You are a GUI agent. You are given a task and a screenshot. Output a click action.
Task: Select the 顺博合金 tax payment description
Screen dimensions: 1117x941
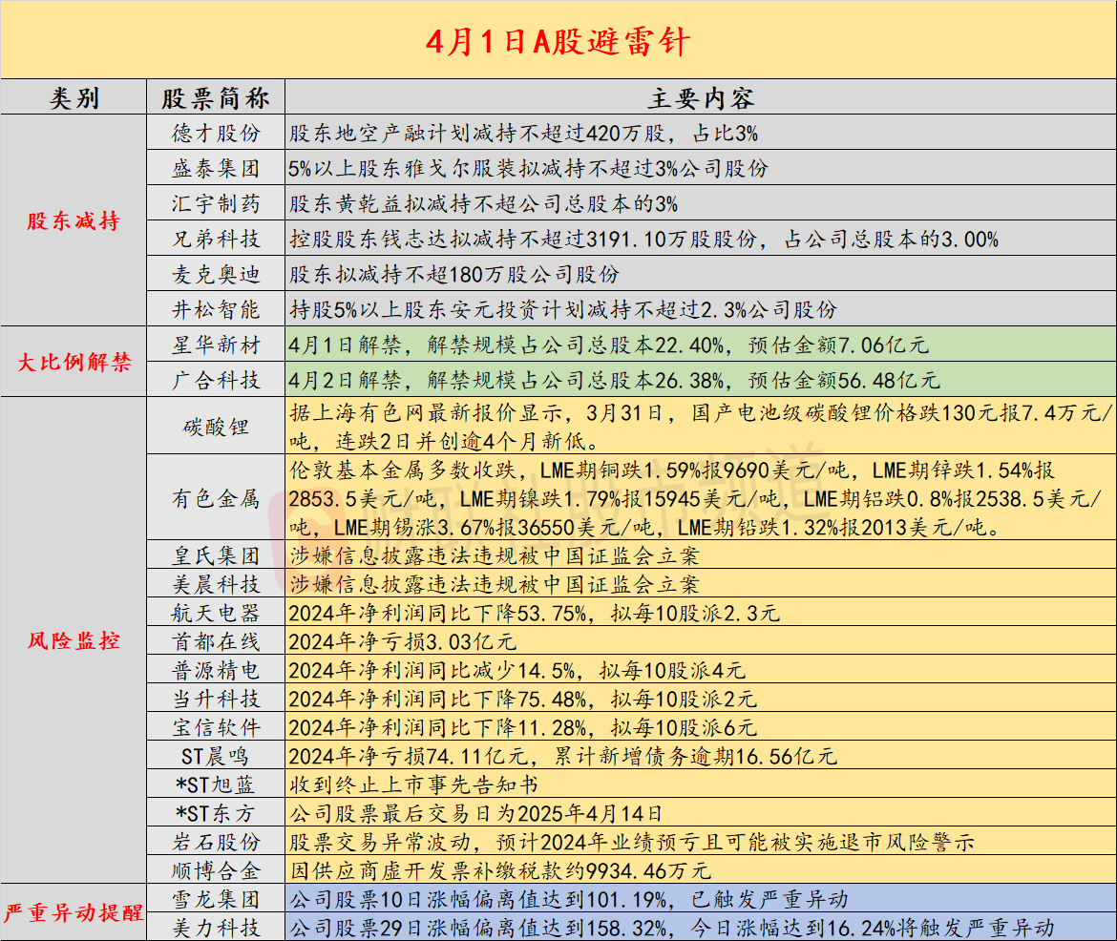(700, 870)
